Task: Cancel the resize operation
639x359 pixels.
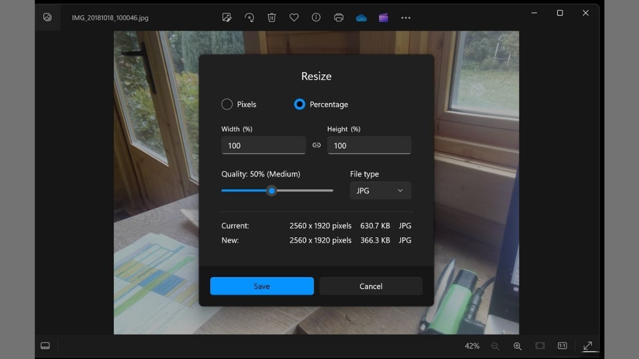Action: [x=371, y=286]
